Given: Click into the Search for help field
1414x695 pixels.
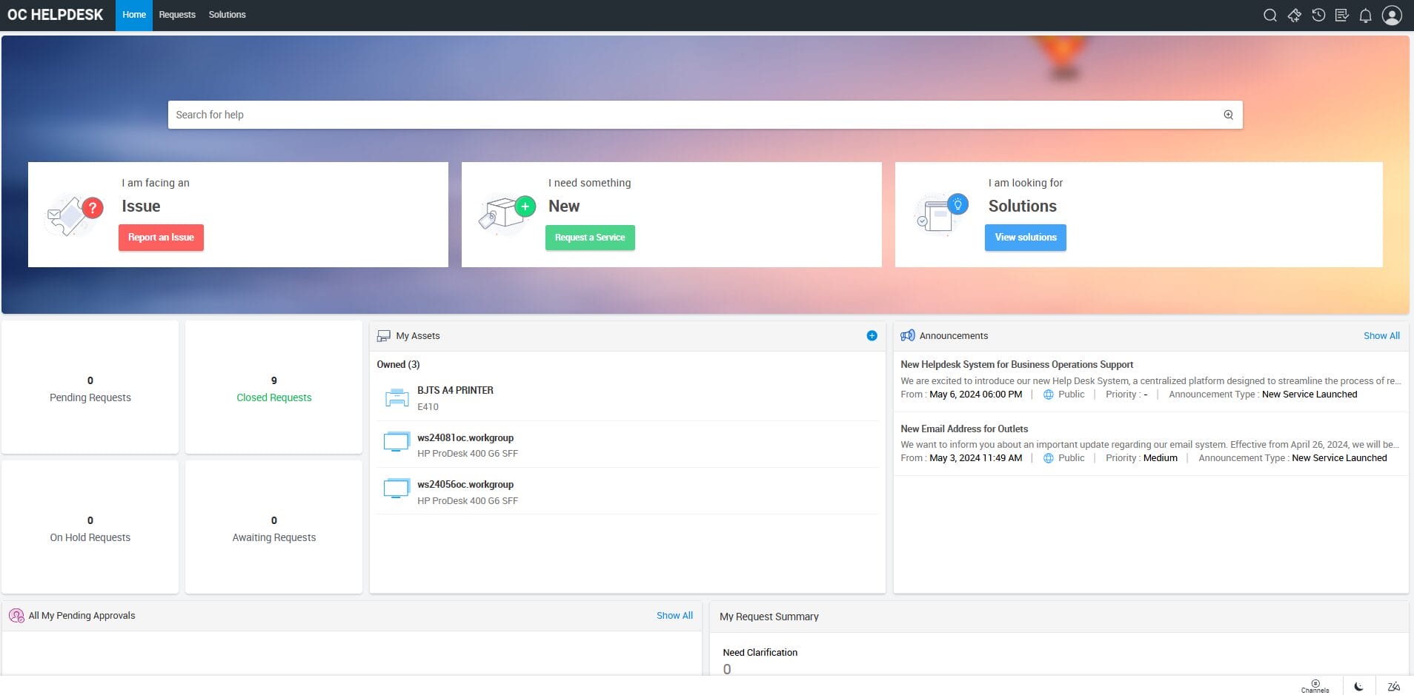Looking at the screenshot, I should (689, 115).
